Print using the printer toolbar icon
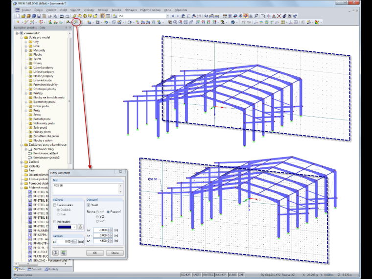Viewport: 372px width, 279px height. coord(49,16)
